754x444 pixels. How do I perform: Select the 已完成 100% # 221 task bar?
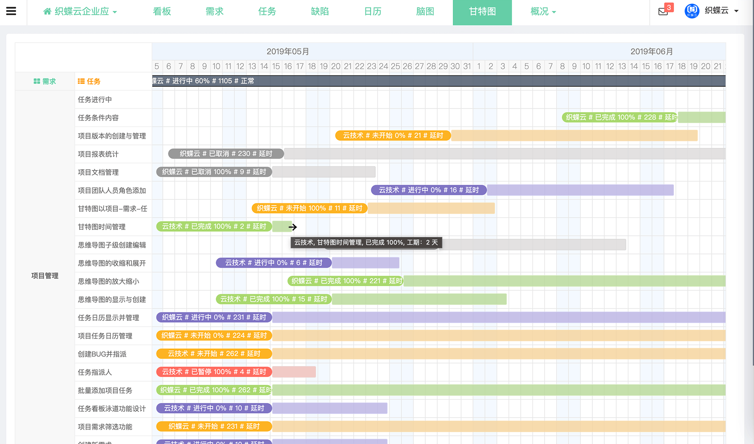(346, 281)
